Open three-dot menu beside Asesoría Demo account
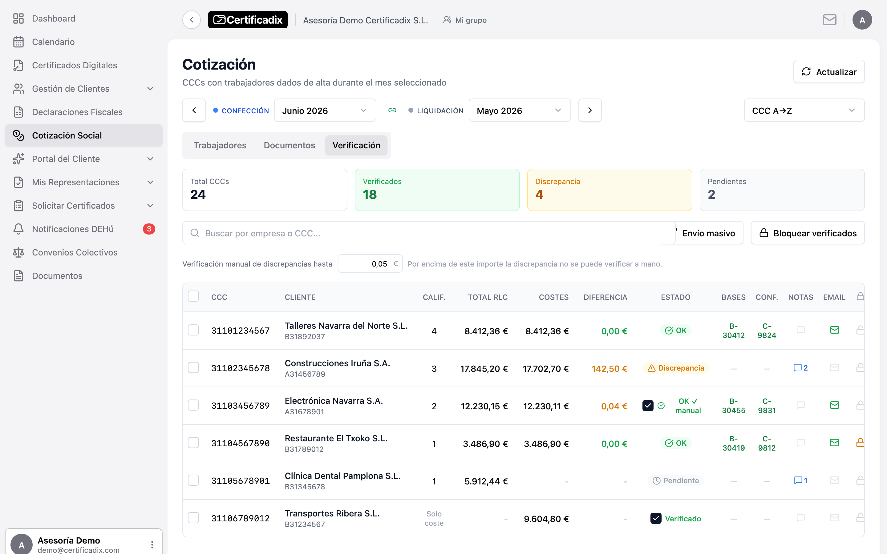This screenshot has height=554, width=887. (x=152, y=544)
